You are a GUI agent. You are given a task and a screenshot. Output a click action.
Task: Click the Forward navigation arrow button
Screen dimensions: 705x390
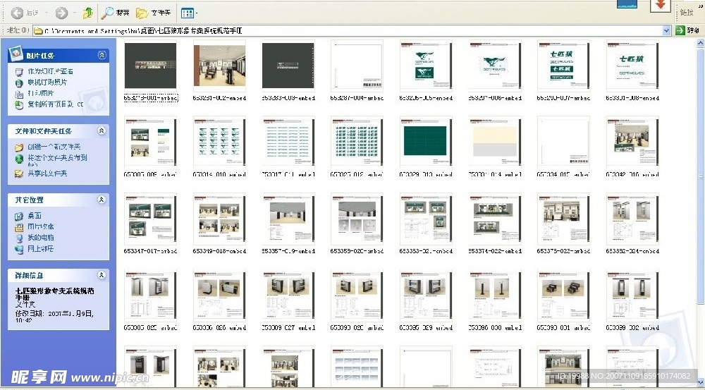click(x=61, y=13)
